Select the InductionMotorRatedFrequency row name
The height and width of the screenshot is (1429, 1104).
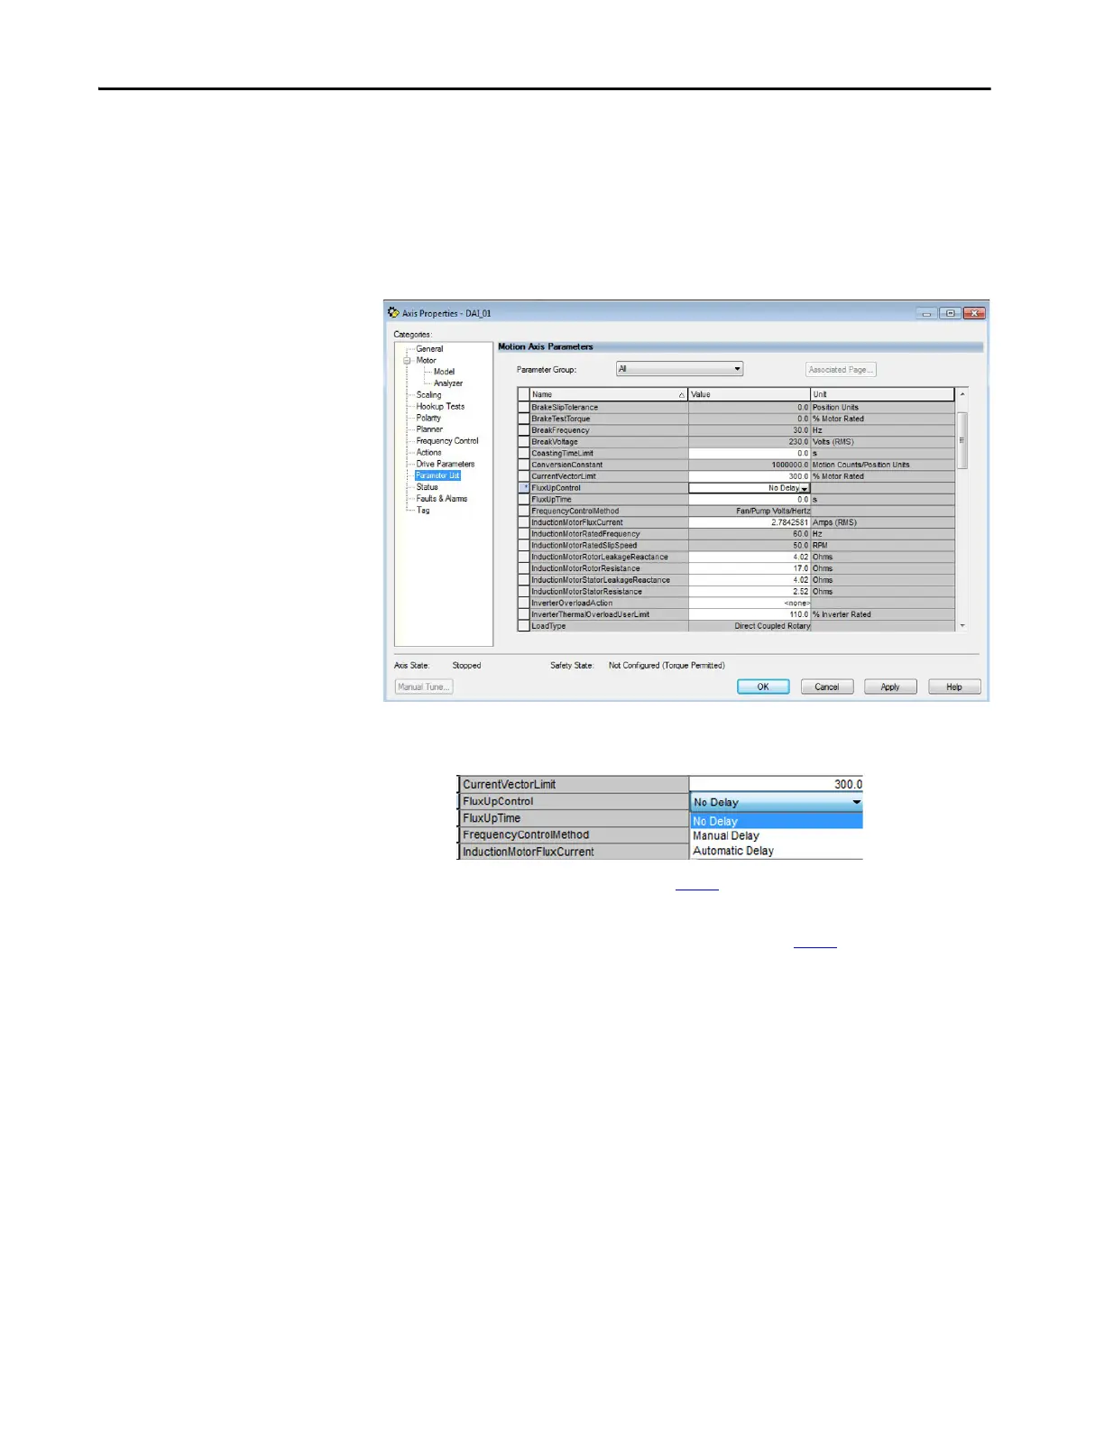[585, 534]
